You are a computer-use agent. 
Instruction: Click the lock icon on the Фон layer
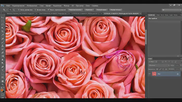tap(178, 74)
